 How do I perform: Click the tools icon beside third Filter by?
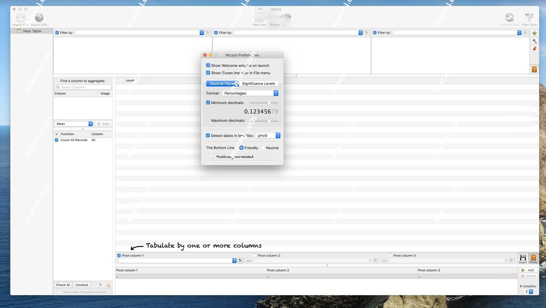pos(526,33)
